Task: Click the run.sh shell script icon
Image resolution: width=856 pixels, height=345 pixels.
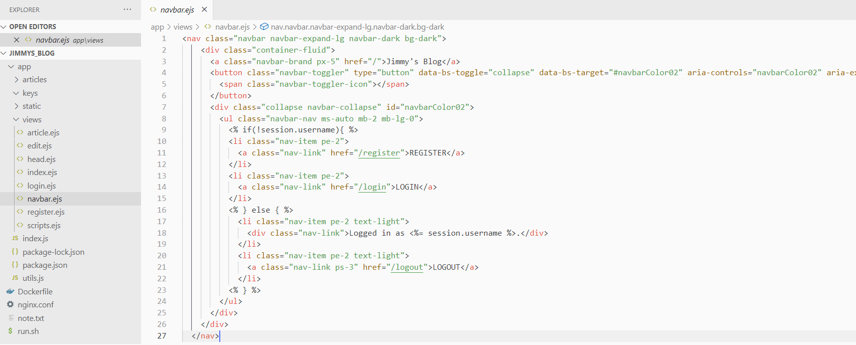Action: 10,331
